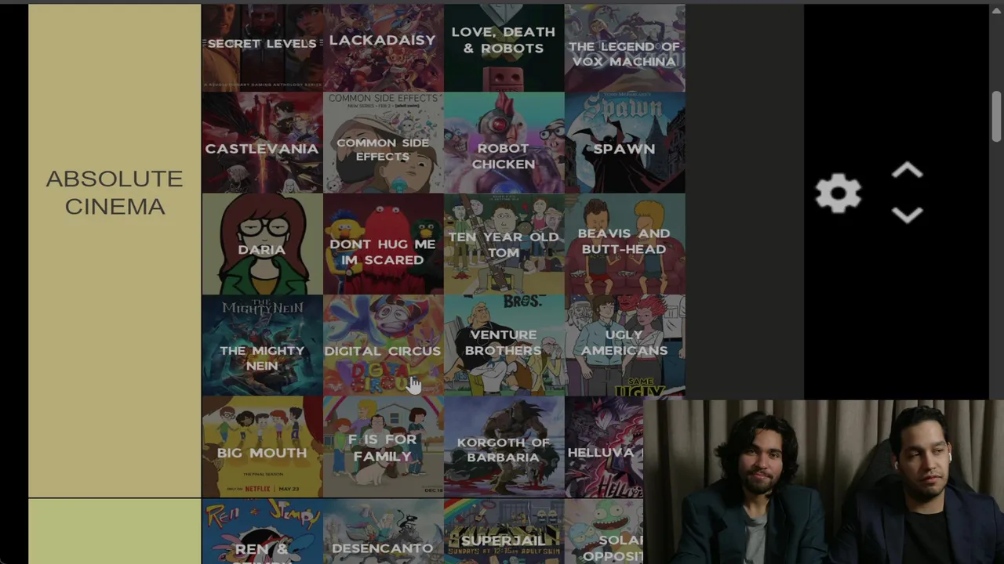Select the Venture Brothers thumbnail

pos(504,345)
